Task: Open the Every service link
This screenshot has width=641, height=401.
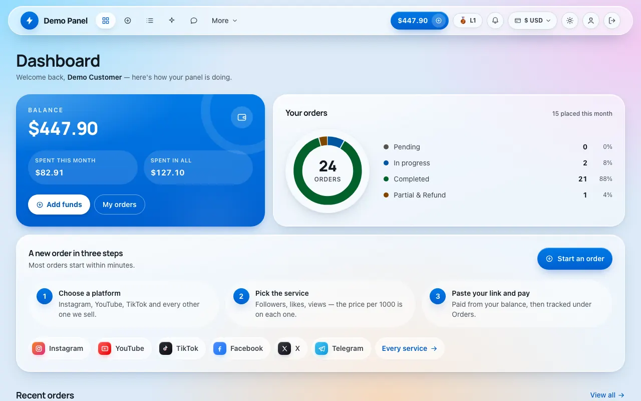Action: click(x=410, y=348)
